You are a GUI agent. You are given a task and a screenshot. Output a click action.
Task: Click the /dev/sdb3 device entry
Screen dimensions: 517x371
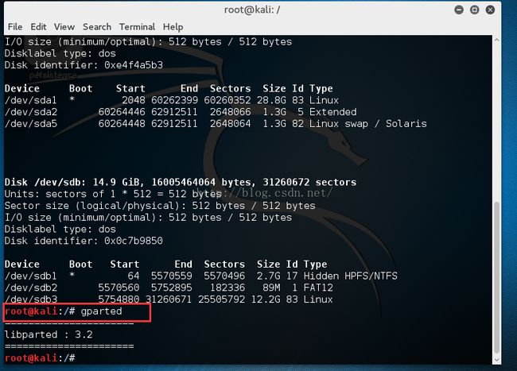pyautogui.click(x=31, y=300)
